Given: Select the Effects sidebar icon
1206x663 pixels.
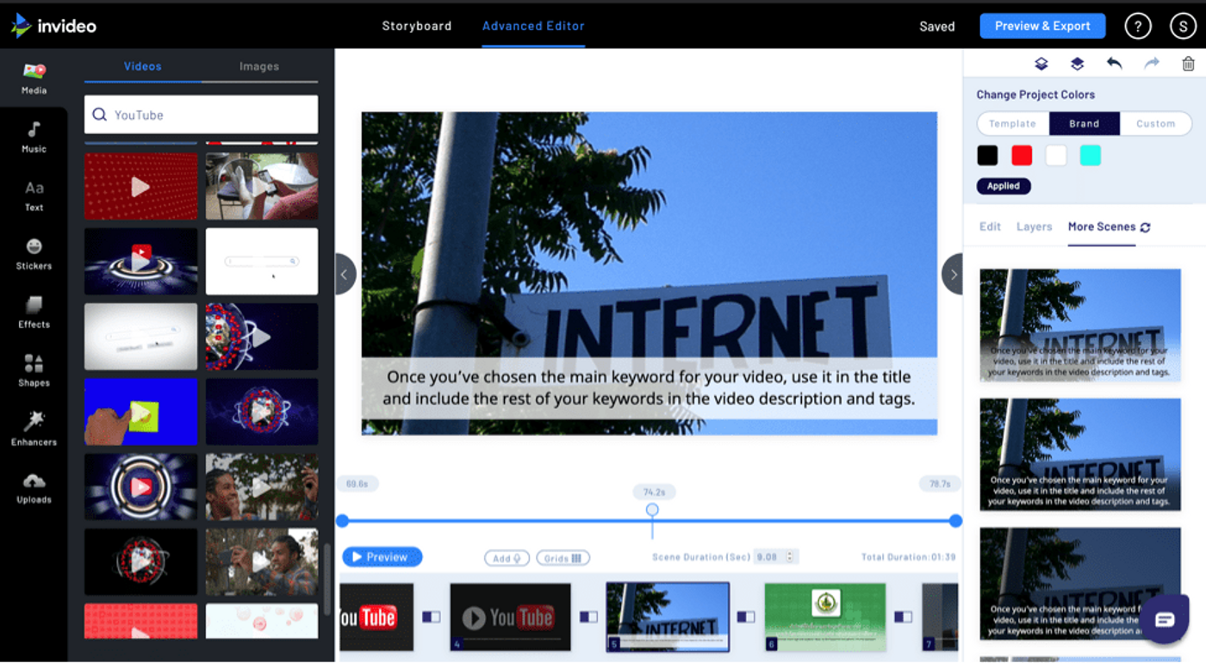Looking at the screenshot, I should click(x=34, y=312).
